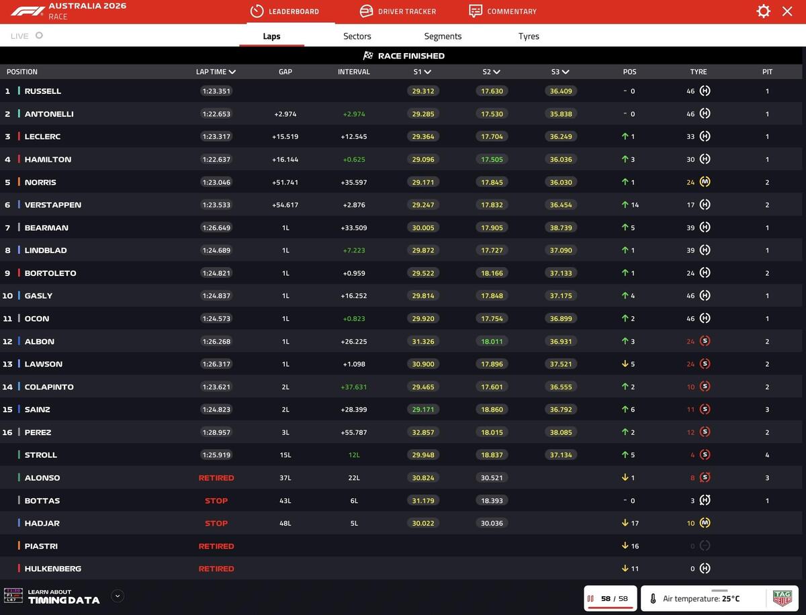Viewport: 806px width, 615px height.
Task: Open the Lap Time column dropdown
Action: point(232,72)
